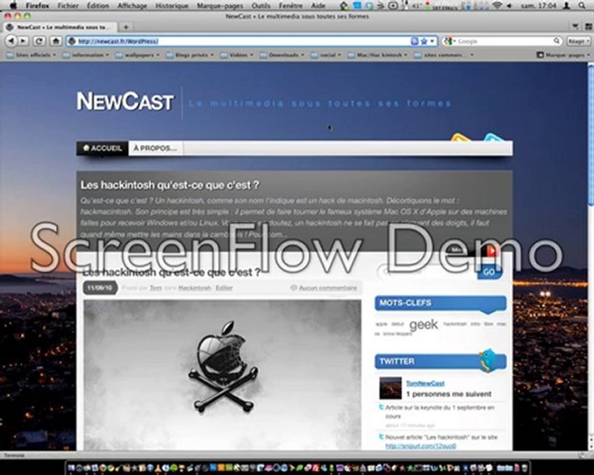Open the Accueil navigation tab

tap(102, 148)
